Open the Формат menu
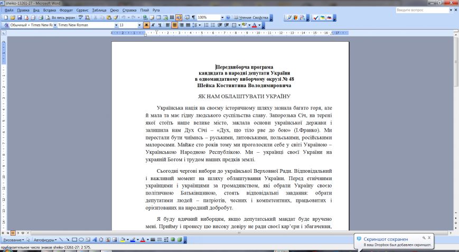Image resolution: width=459 pixels, height=252 pixels. point(66,10)
